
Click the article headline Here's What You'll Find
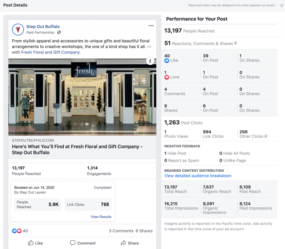(x=77, y=149)
